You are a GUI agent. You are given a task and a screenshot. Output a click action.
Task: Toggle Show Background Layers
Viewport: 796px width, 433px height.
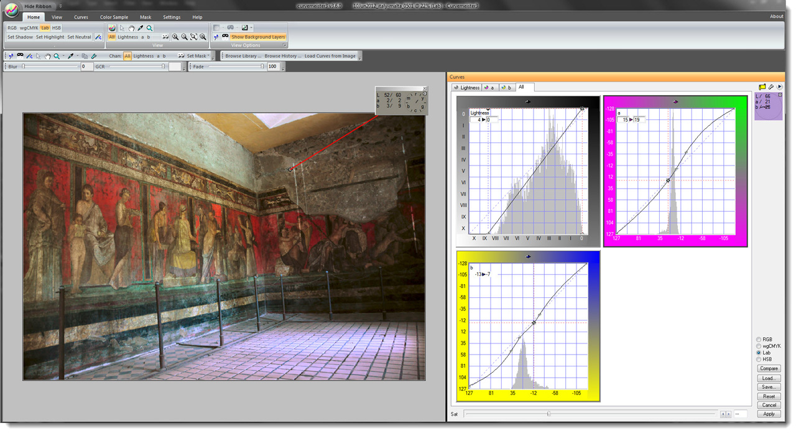pyautogui.click(x=258, y=37)
